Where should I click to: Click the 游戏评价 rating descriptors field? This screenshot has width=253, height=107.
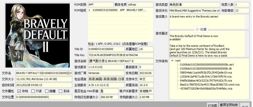pyautogui.click(x=194, y=11)
